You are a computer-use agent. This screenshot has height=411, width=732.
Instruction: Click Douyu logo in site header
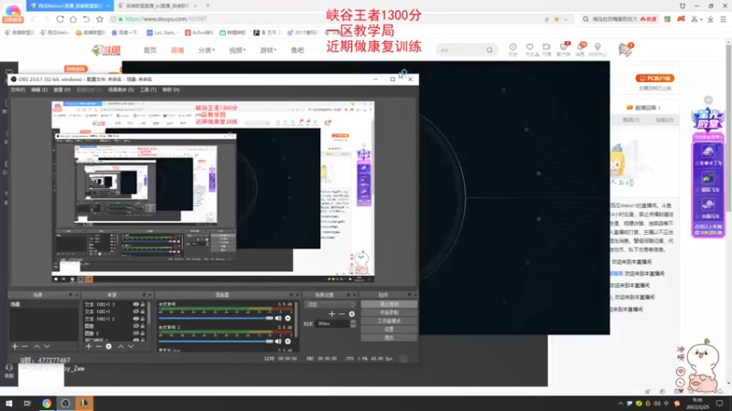tap(106, 50)
